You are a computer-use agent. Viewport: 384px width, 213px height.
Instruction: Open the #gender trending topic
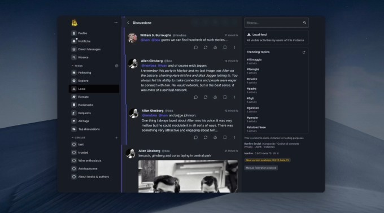[x=252, y=118]
